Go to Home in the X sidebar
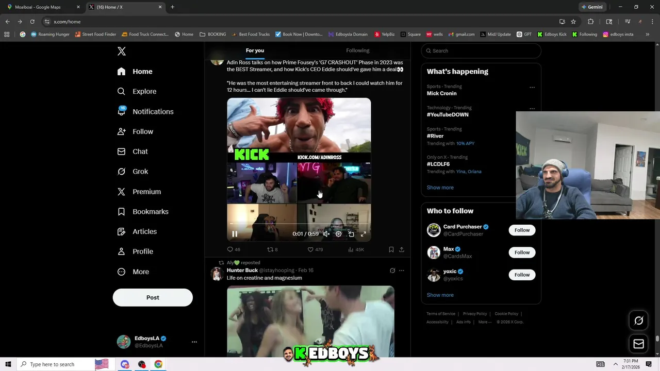Screen dimensions: 660x371 coord(135,72)
